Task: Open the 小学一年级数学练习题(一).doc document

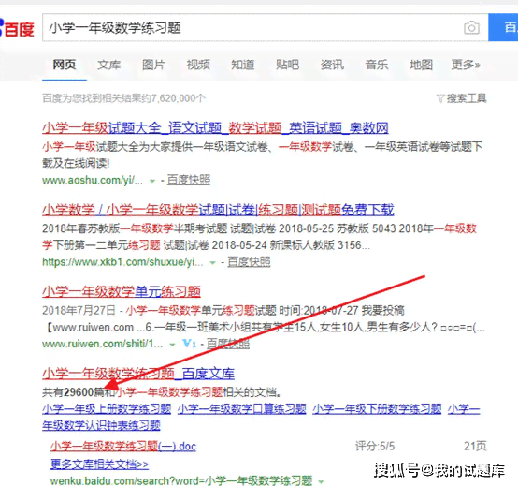Action: click(x=123, y=447)
